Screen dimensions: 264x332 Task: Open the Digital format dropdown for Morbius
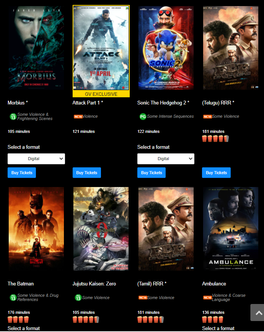36,159
